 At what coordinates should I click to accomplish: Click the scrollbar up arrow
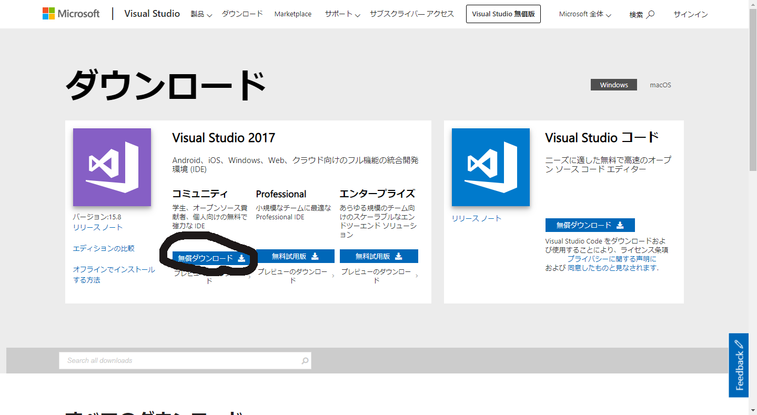tap(753, 4)
